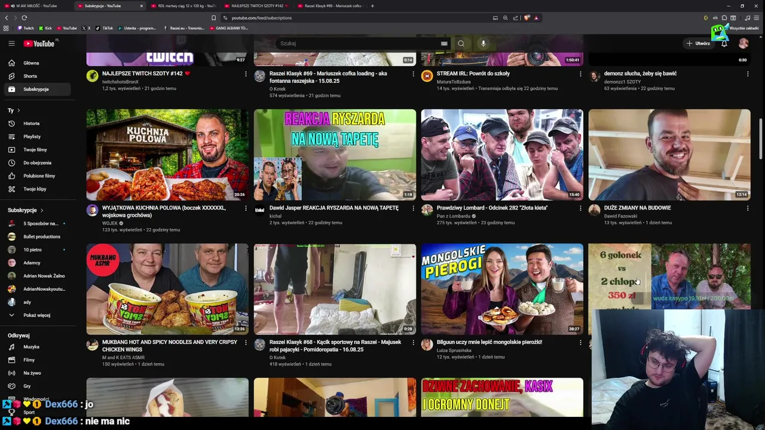Close the Subskrypcje - YouTube tab
765x430 pixels.
click(142, 6)
